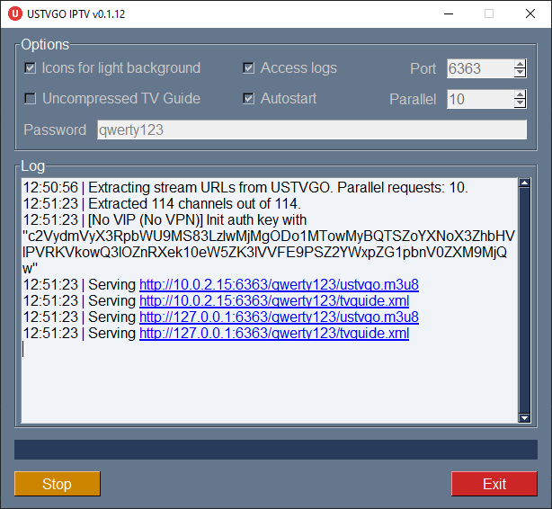Click the USTVGO app icon in title bar
This screenshot has height=509, width=552.
click(x=14, y=13)
